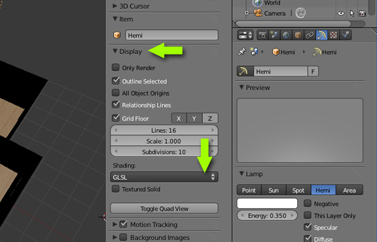Click the Lines: 16 field
This screenshot has width=377, height=242.
pyautogui.click(x=164, y=130)
